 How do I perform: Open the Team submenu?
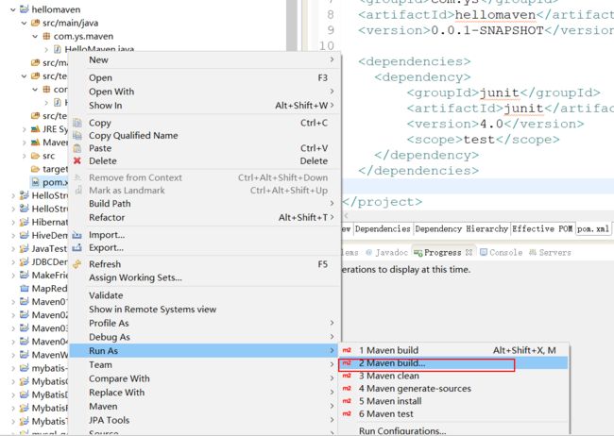point(205,365)
